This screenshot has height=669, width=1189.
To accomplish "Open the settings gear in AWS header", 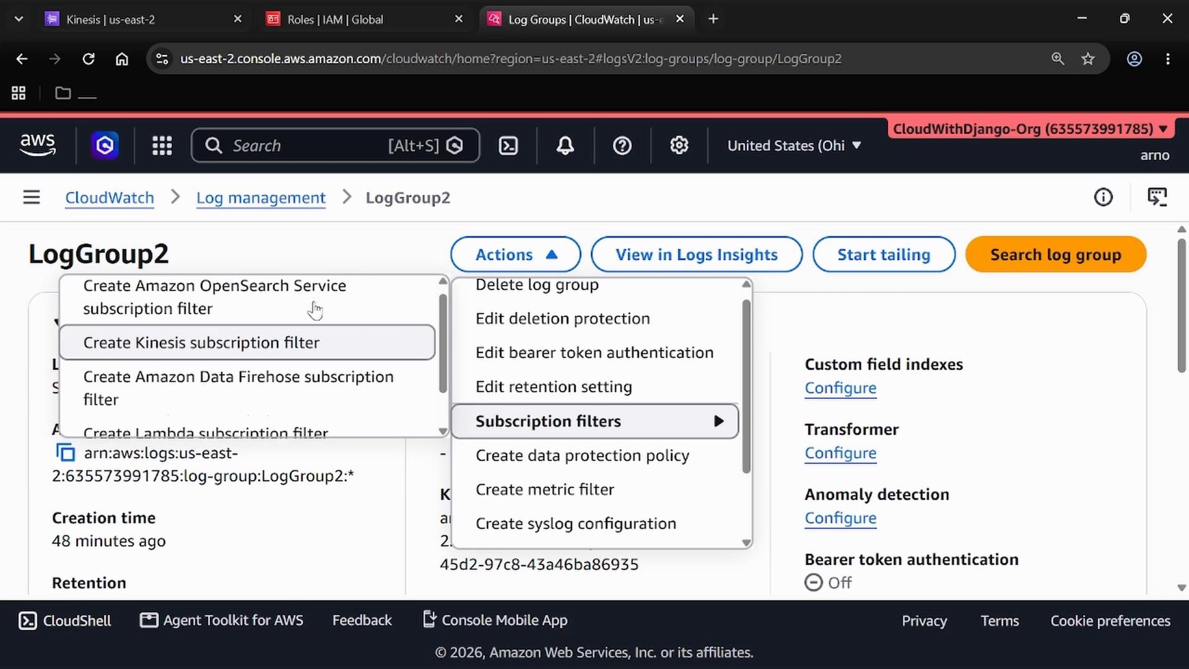I will (x=679, y=146).
